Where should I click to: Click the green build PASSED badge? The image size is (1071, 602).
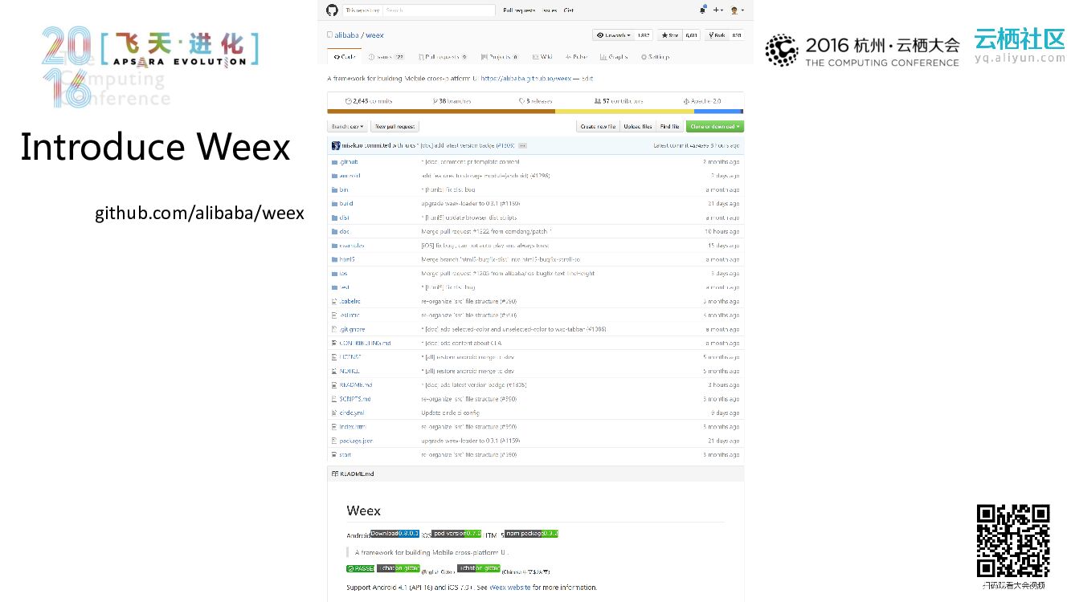tap(360, 568)
